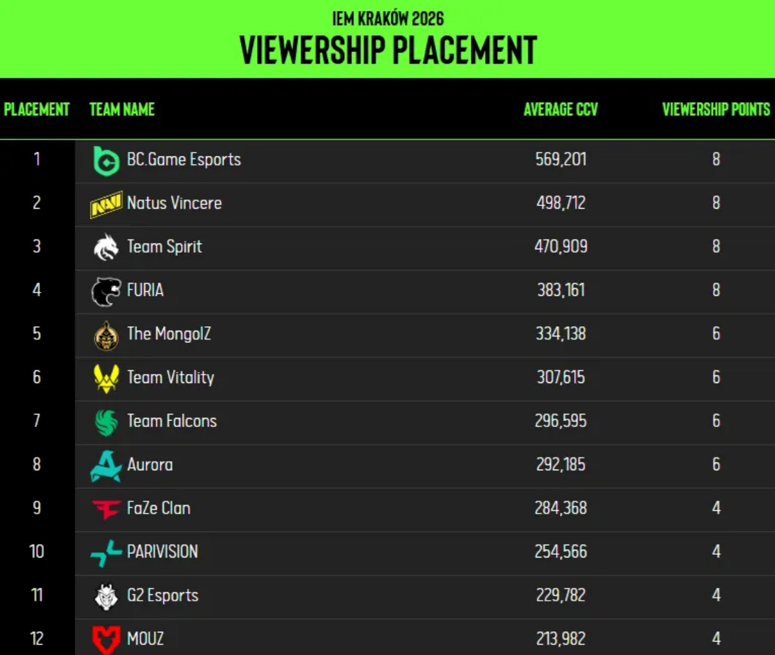Screen dimensions: 775x655
Task: Click the FURIA panther logo
Action: 106,291
